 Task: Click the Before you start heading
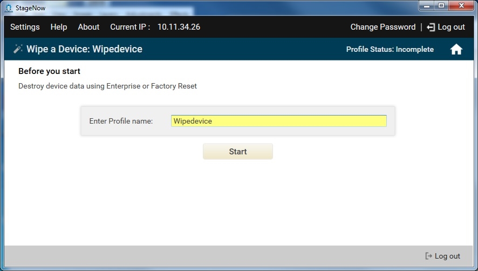(49, 71)
